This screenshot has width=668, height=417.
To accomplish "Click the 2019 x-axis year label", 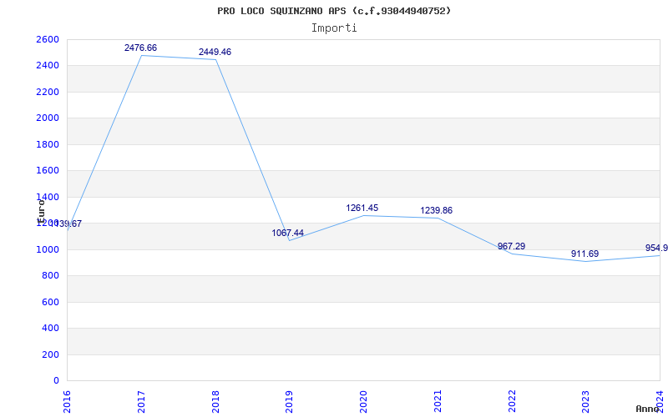I will coord(289,401).
